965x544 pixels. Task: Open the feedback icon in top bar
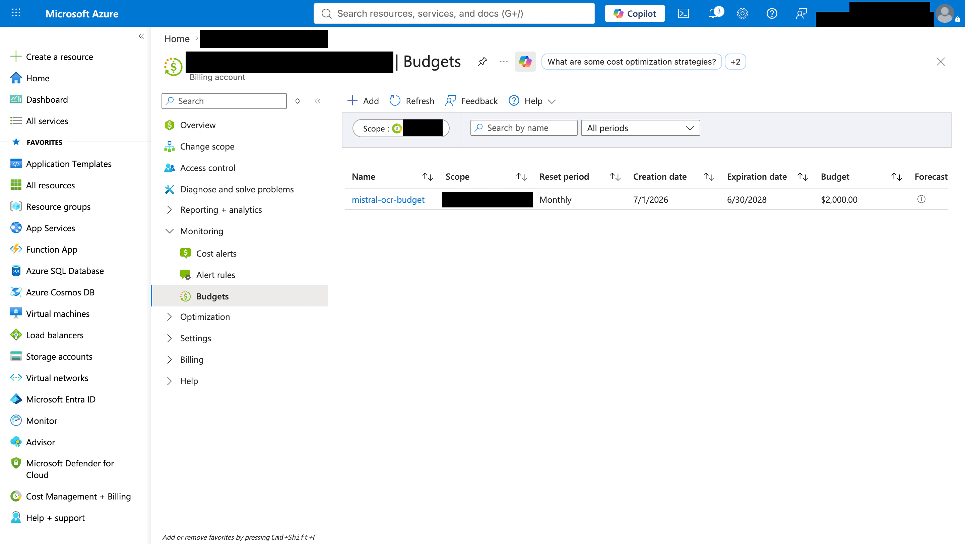pyautogui.click(x=801, y=13)
